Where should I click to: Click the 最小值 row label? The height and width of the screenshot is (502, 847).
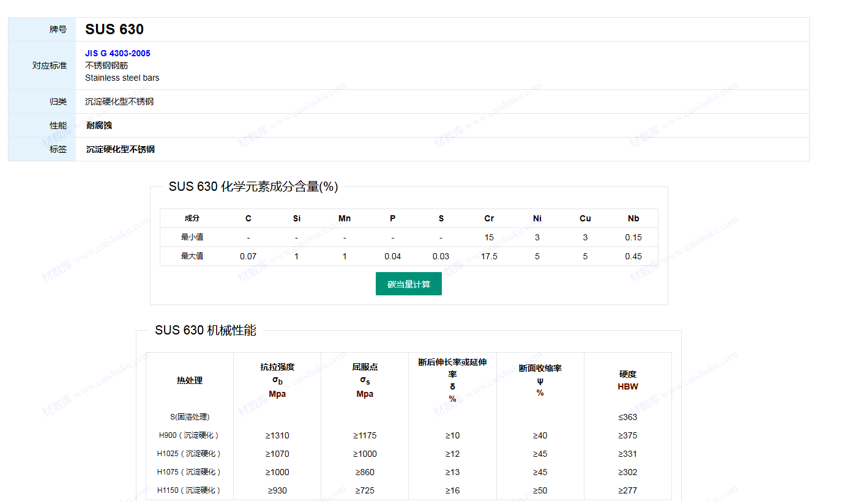click(x=192, y=237)
